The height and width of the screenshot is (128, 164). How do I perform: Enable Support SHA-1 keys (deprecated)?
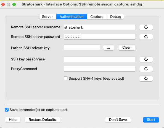click(x=66, y=78)
